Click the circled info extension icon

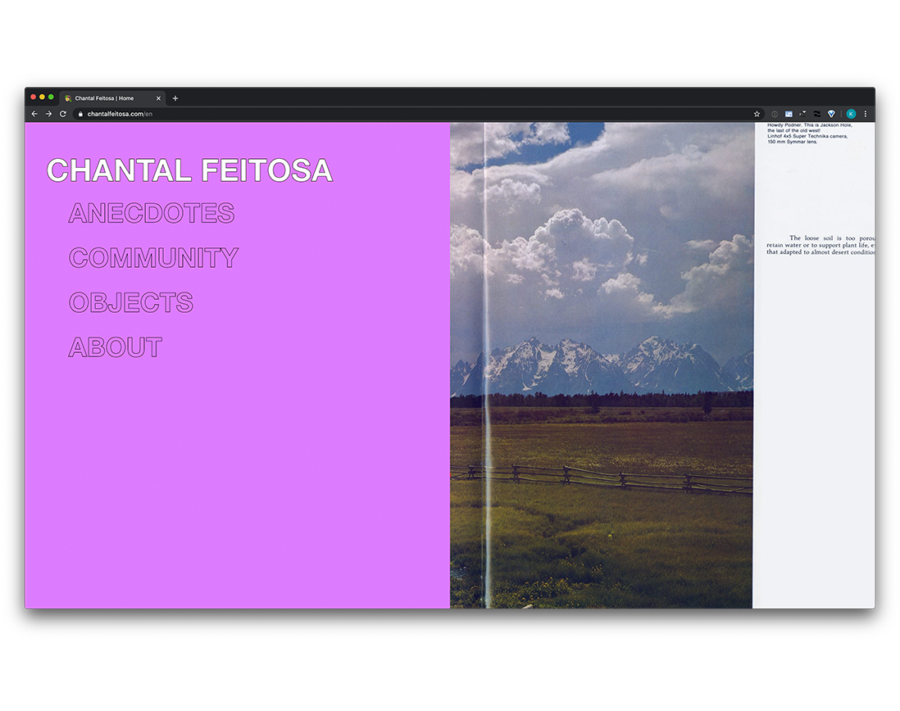(775, 114)
